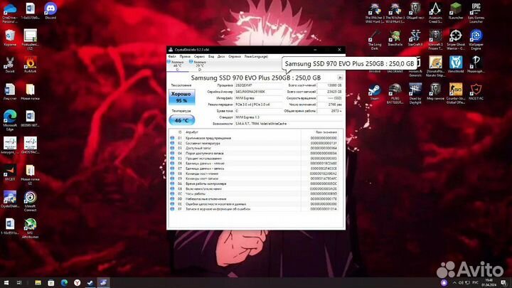Open the volume control in system tray
Image resolution: width=512 pixels, height=288 pixels.
point(461,282)
